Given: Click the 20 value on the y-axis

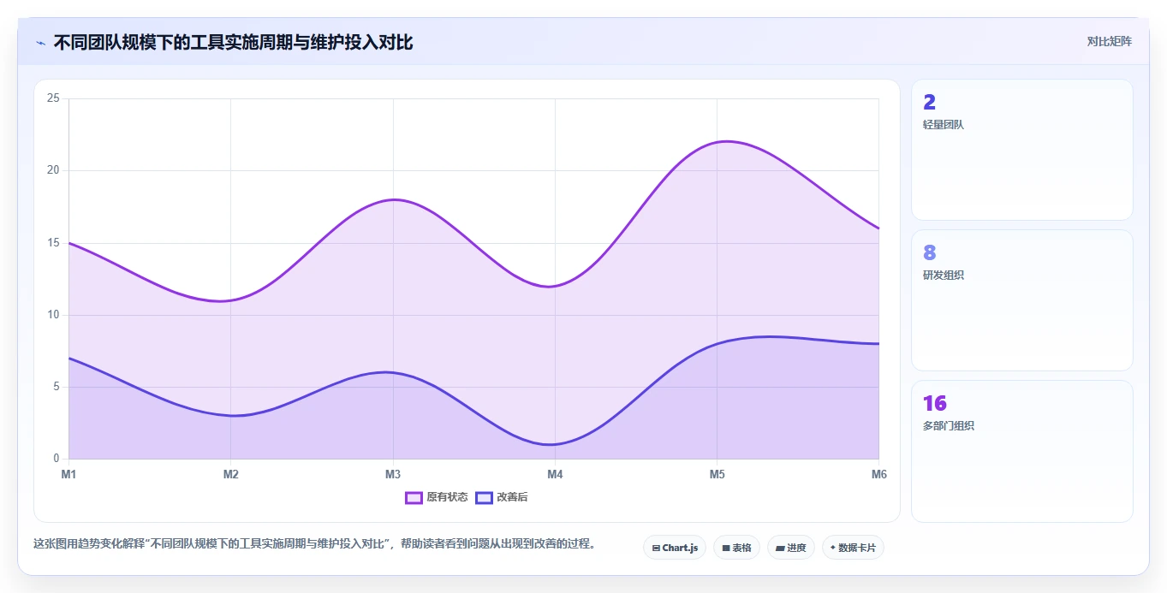Looking at the screenshot, I should [x=53, y=170].
